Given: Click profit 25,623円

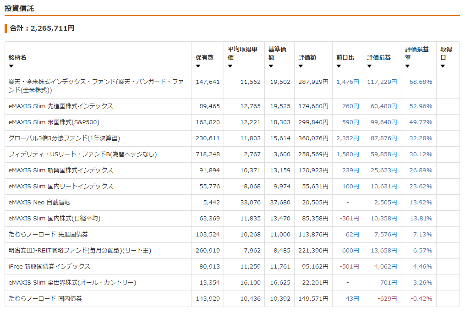Looking at the screenshot, I should (x=384, y=170).
